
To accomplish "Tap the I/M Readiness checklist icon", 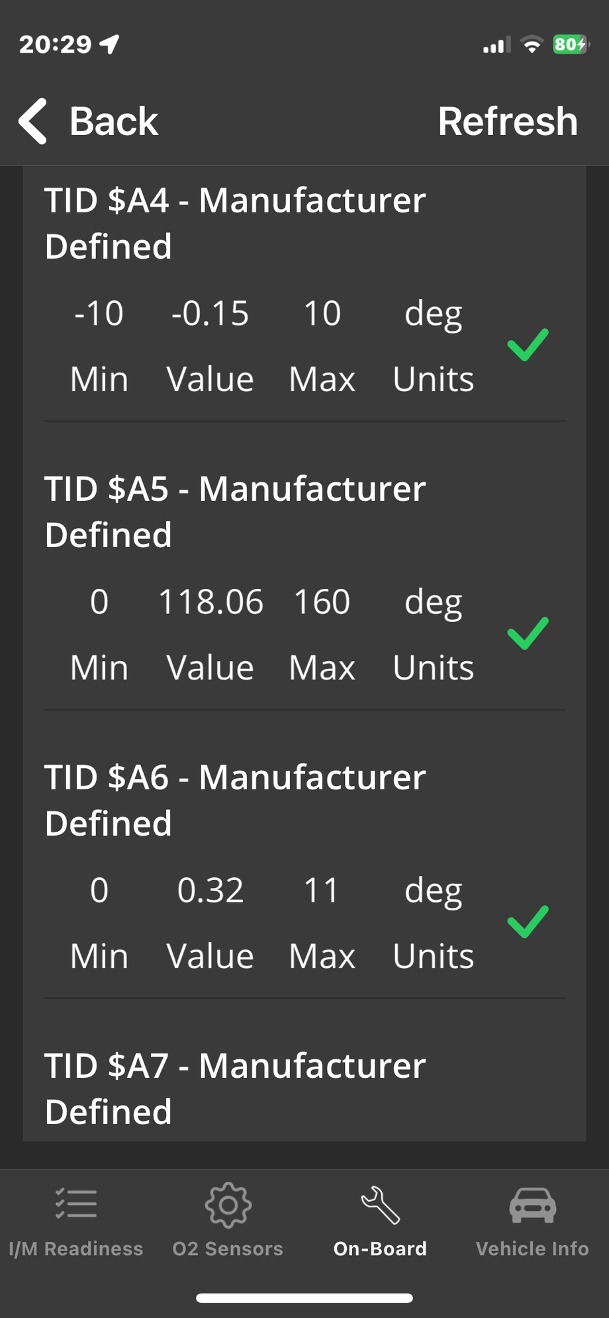I will (76, 1204).
